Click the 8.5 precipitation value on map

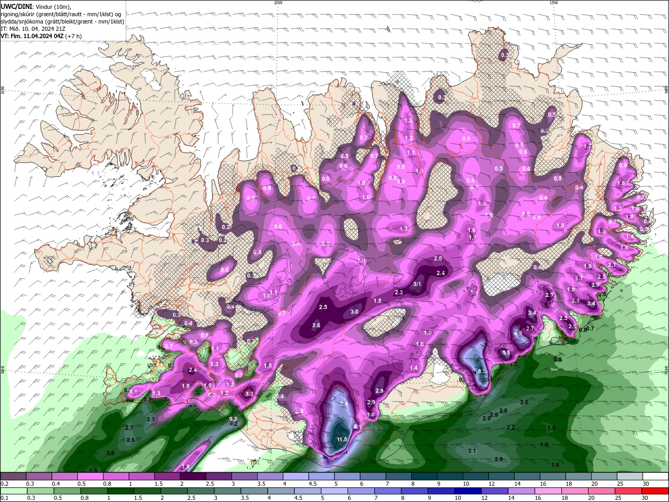tap(482, 371)
